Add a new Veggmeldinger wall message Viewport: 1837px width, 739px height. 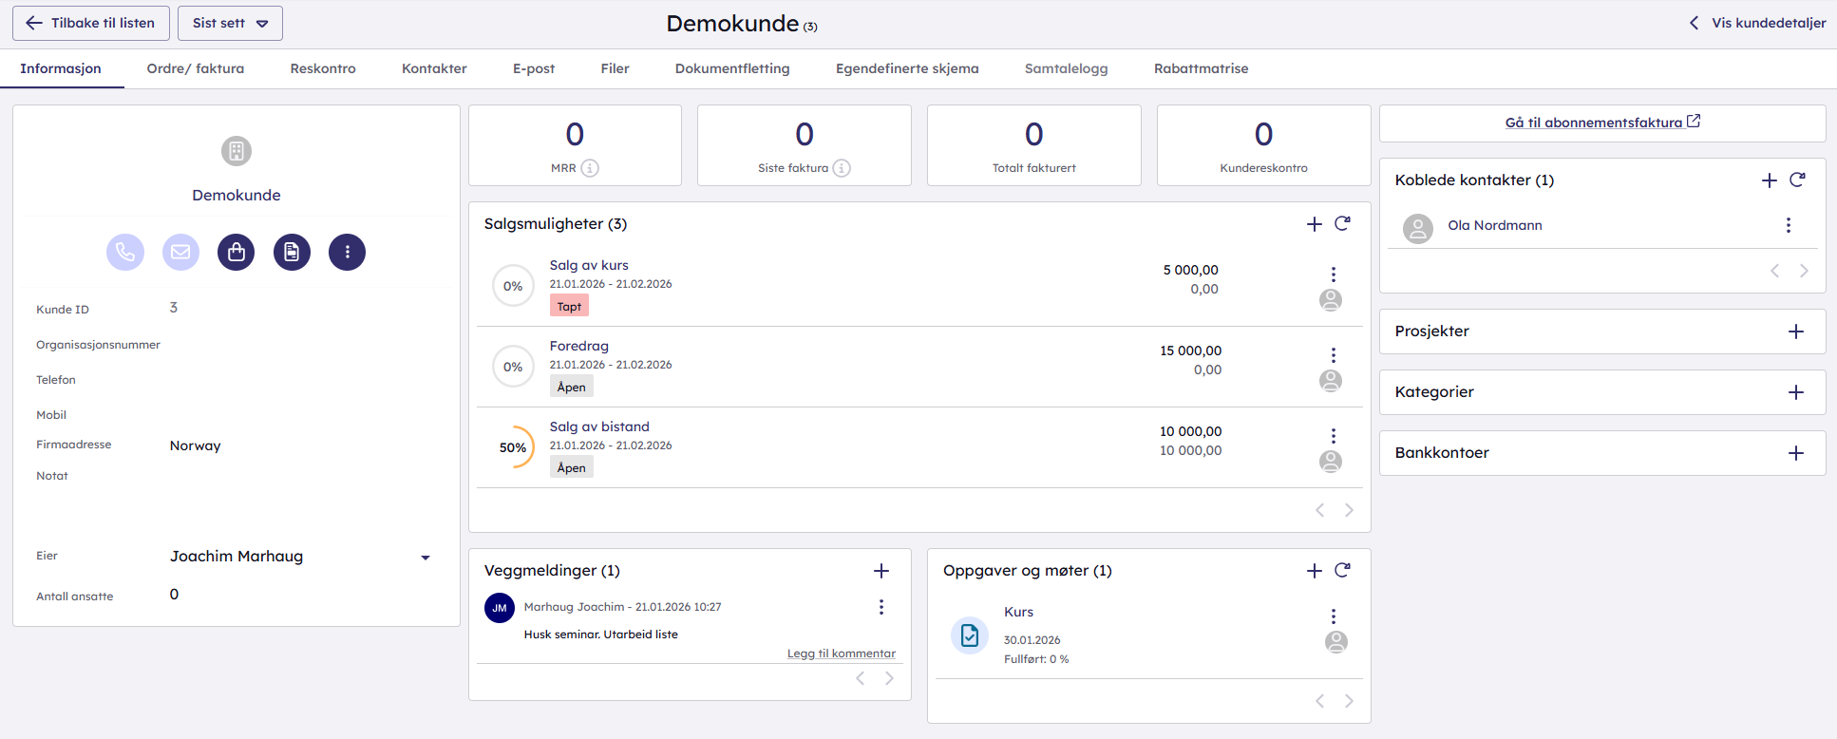[881, 571]
